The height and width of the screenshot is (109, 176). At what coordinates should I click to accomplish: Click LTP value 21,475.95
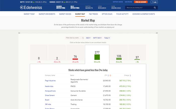click(107, 95)
